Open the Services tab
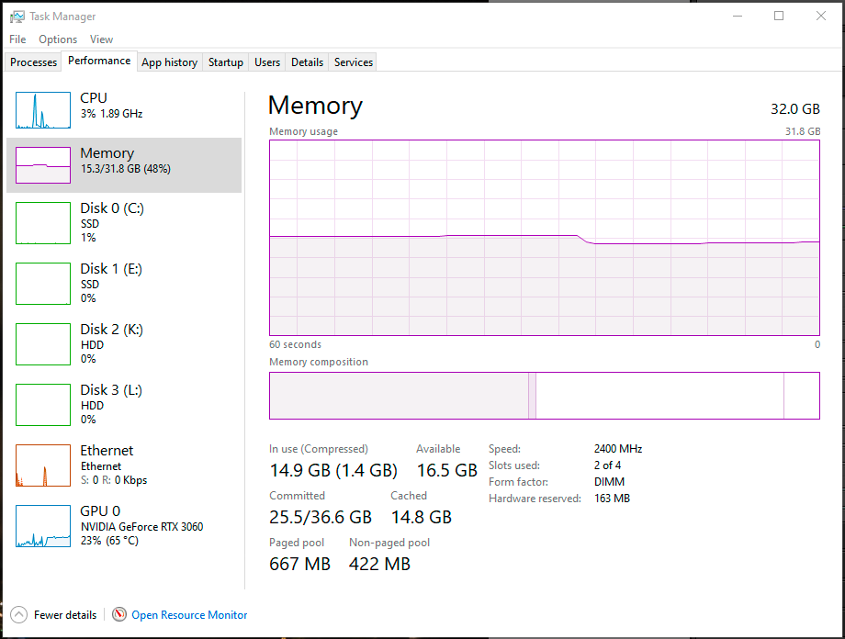The width and height of the screenshot is (845, 639). [353, 62]
